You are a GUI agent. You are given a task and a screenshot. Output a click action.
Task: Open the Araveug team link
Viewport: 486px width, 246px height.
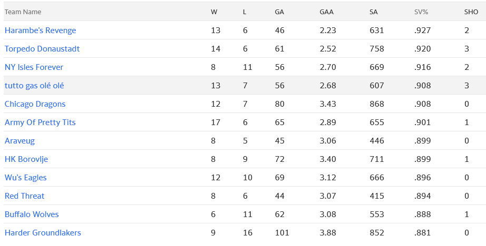click(x=20, y=141)
